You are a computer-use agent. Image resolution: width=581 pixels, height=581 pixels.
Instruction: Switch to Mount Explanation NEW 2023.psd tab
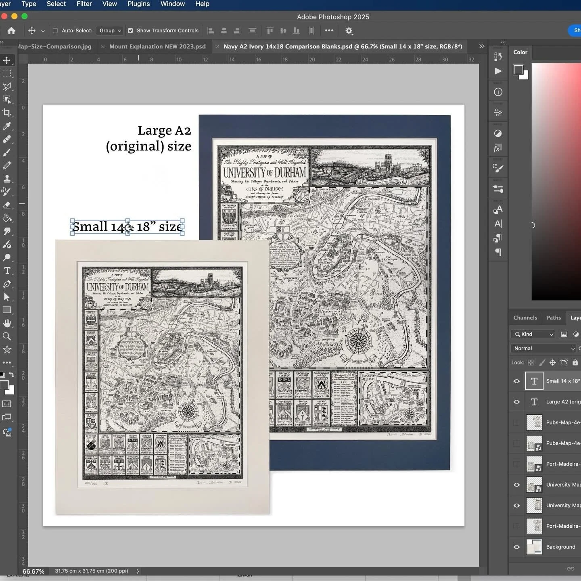(157, 46)
